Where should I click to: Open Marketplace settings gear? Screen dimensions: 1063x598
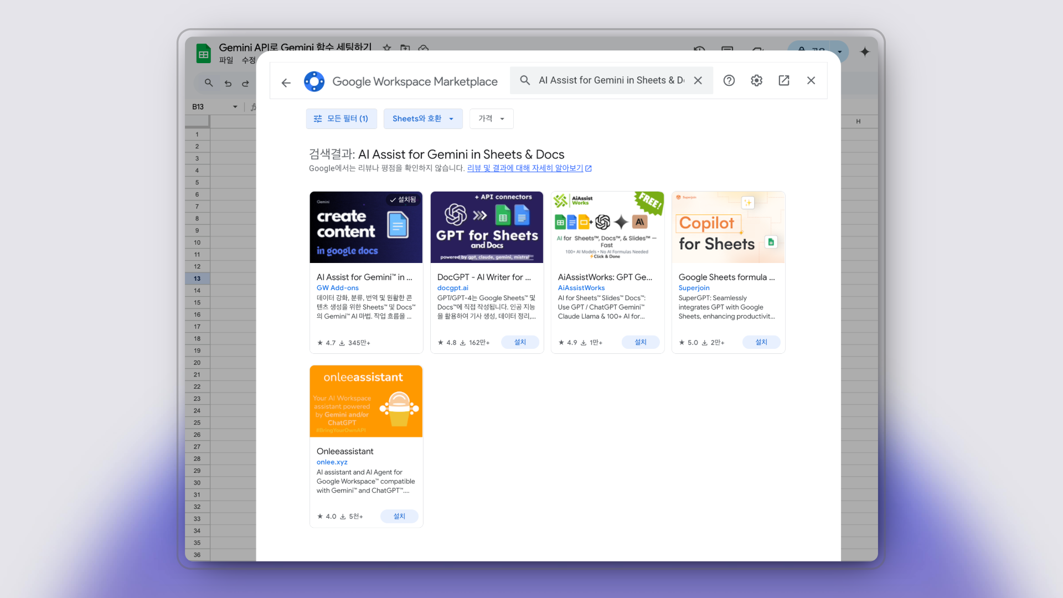756,80
